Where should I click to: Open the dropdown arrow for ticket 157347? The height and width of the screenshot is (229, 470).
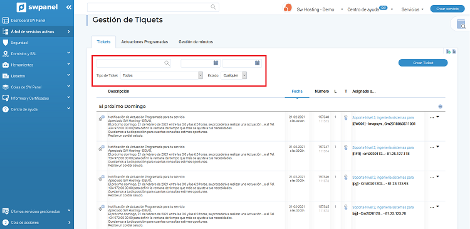click(x=437, y=146)
